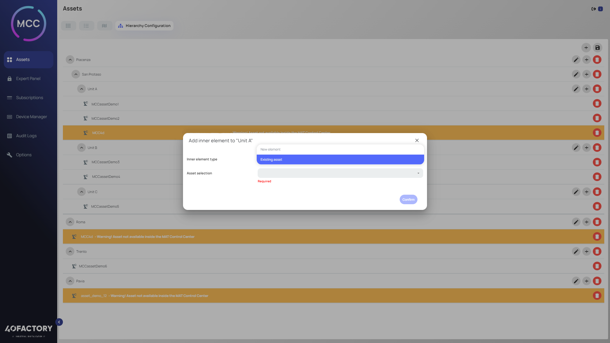The width and height of the screenshot is (610, 343).
Task: Collapse the sidebar with arrow toggle
Action: 59,322
